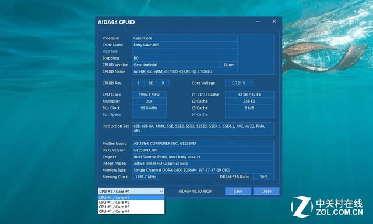373x224 pixels.
Task: Click the GL553VD.300 BIOS version
Action: tap(203, 150)
